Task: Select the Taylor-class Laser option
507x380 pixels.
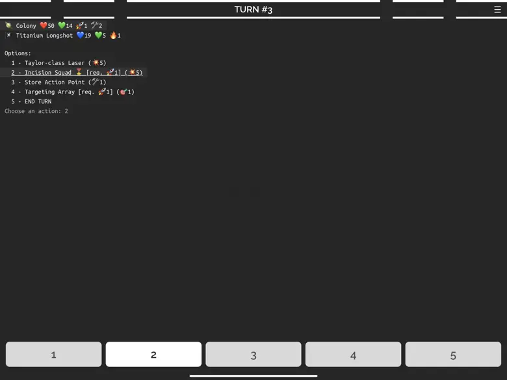Action: (58, 63)
